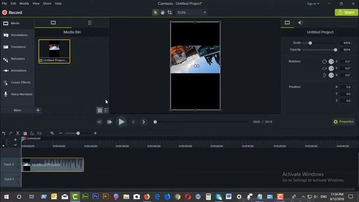
Task: Click the Copy icon in timeline toolbar
Action: pyautogui.click(x=25, y=134)
